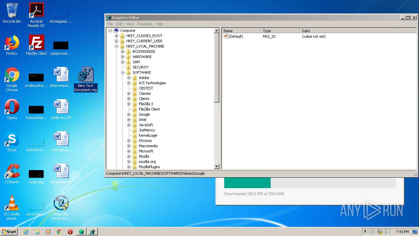Expand HKEY_CURRENT_USER node
Image resolution: width=419 pixels, height=236 pixels.
116,41
